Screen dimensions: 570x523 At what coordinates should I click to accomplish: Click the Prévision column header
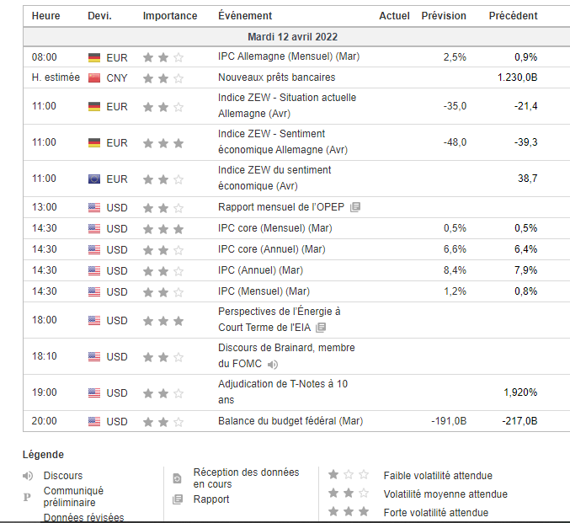(x=443, y=16)
